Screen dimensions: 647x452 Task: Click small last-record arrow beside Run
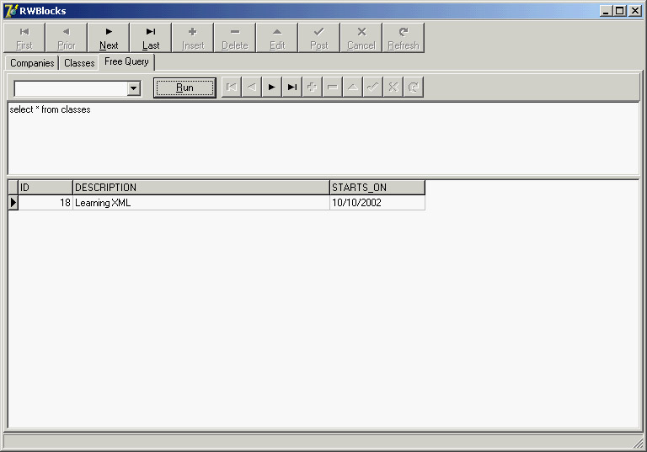coord(291,88)
